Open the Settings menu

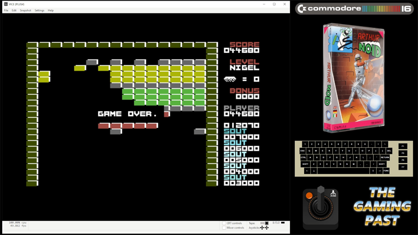pyautogui.click(x=40, y=10)
